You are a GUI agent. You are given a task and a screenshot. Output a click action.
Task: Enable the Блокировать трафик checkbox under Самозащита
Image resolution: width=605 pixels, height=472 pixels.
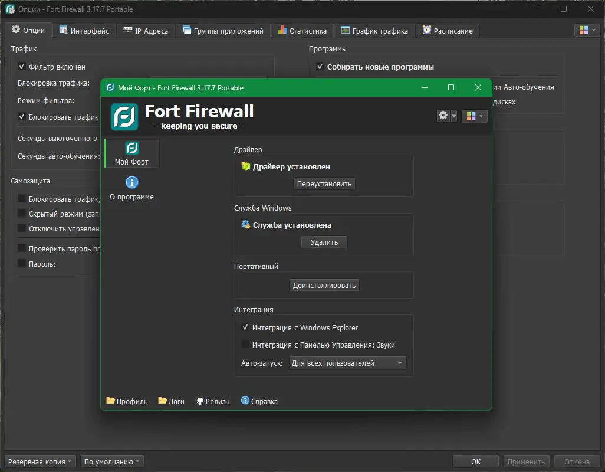(x=22, y=199)
